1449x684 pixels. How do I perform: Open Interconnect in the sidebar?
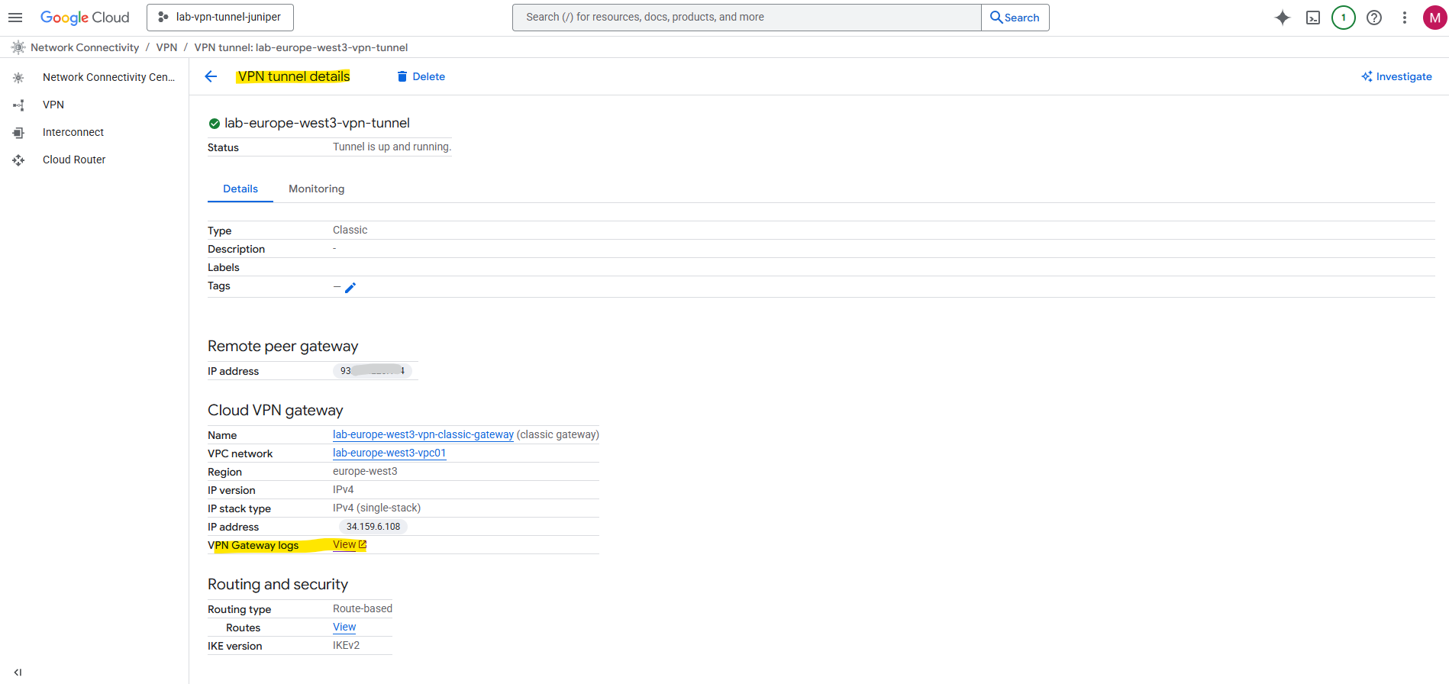(x=73, y=132)
